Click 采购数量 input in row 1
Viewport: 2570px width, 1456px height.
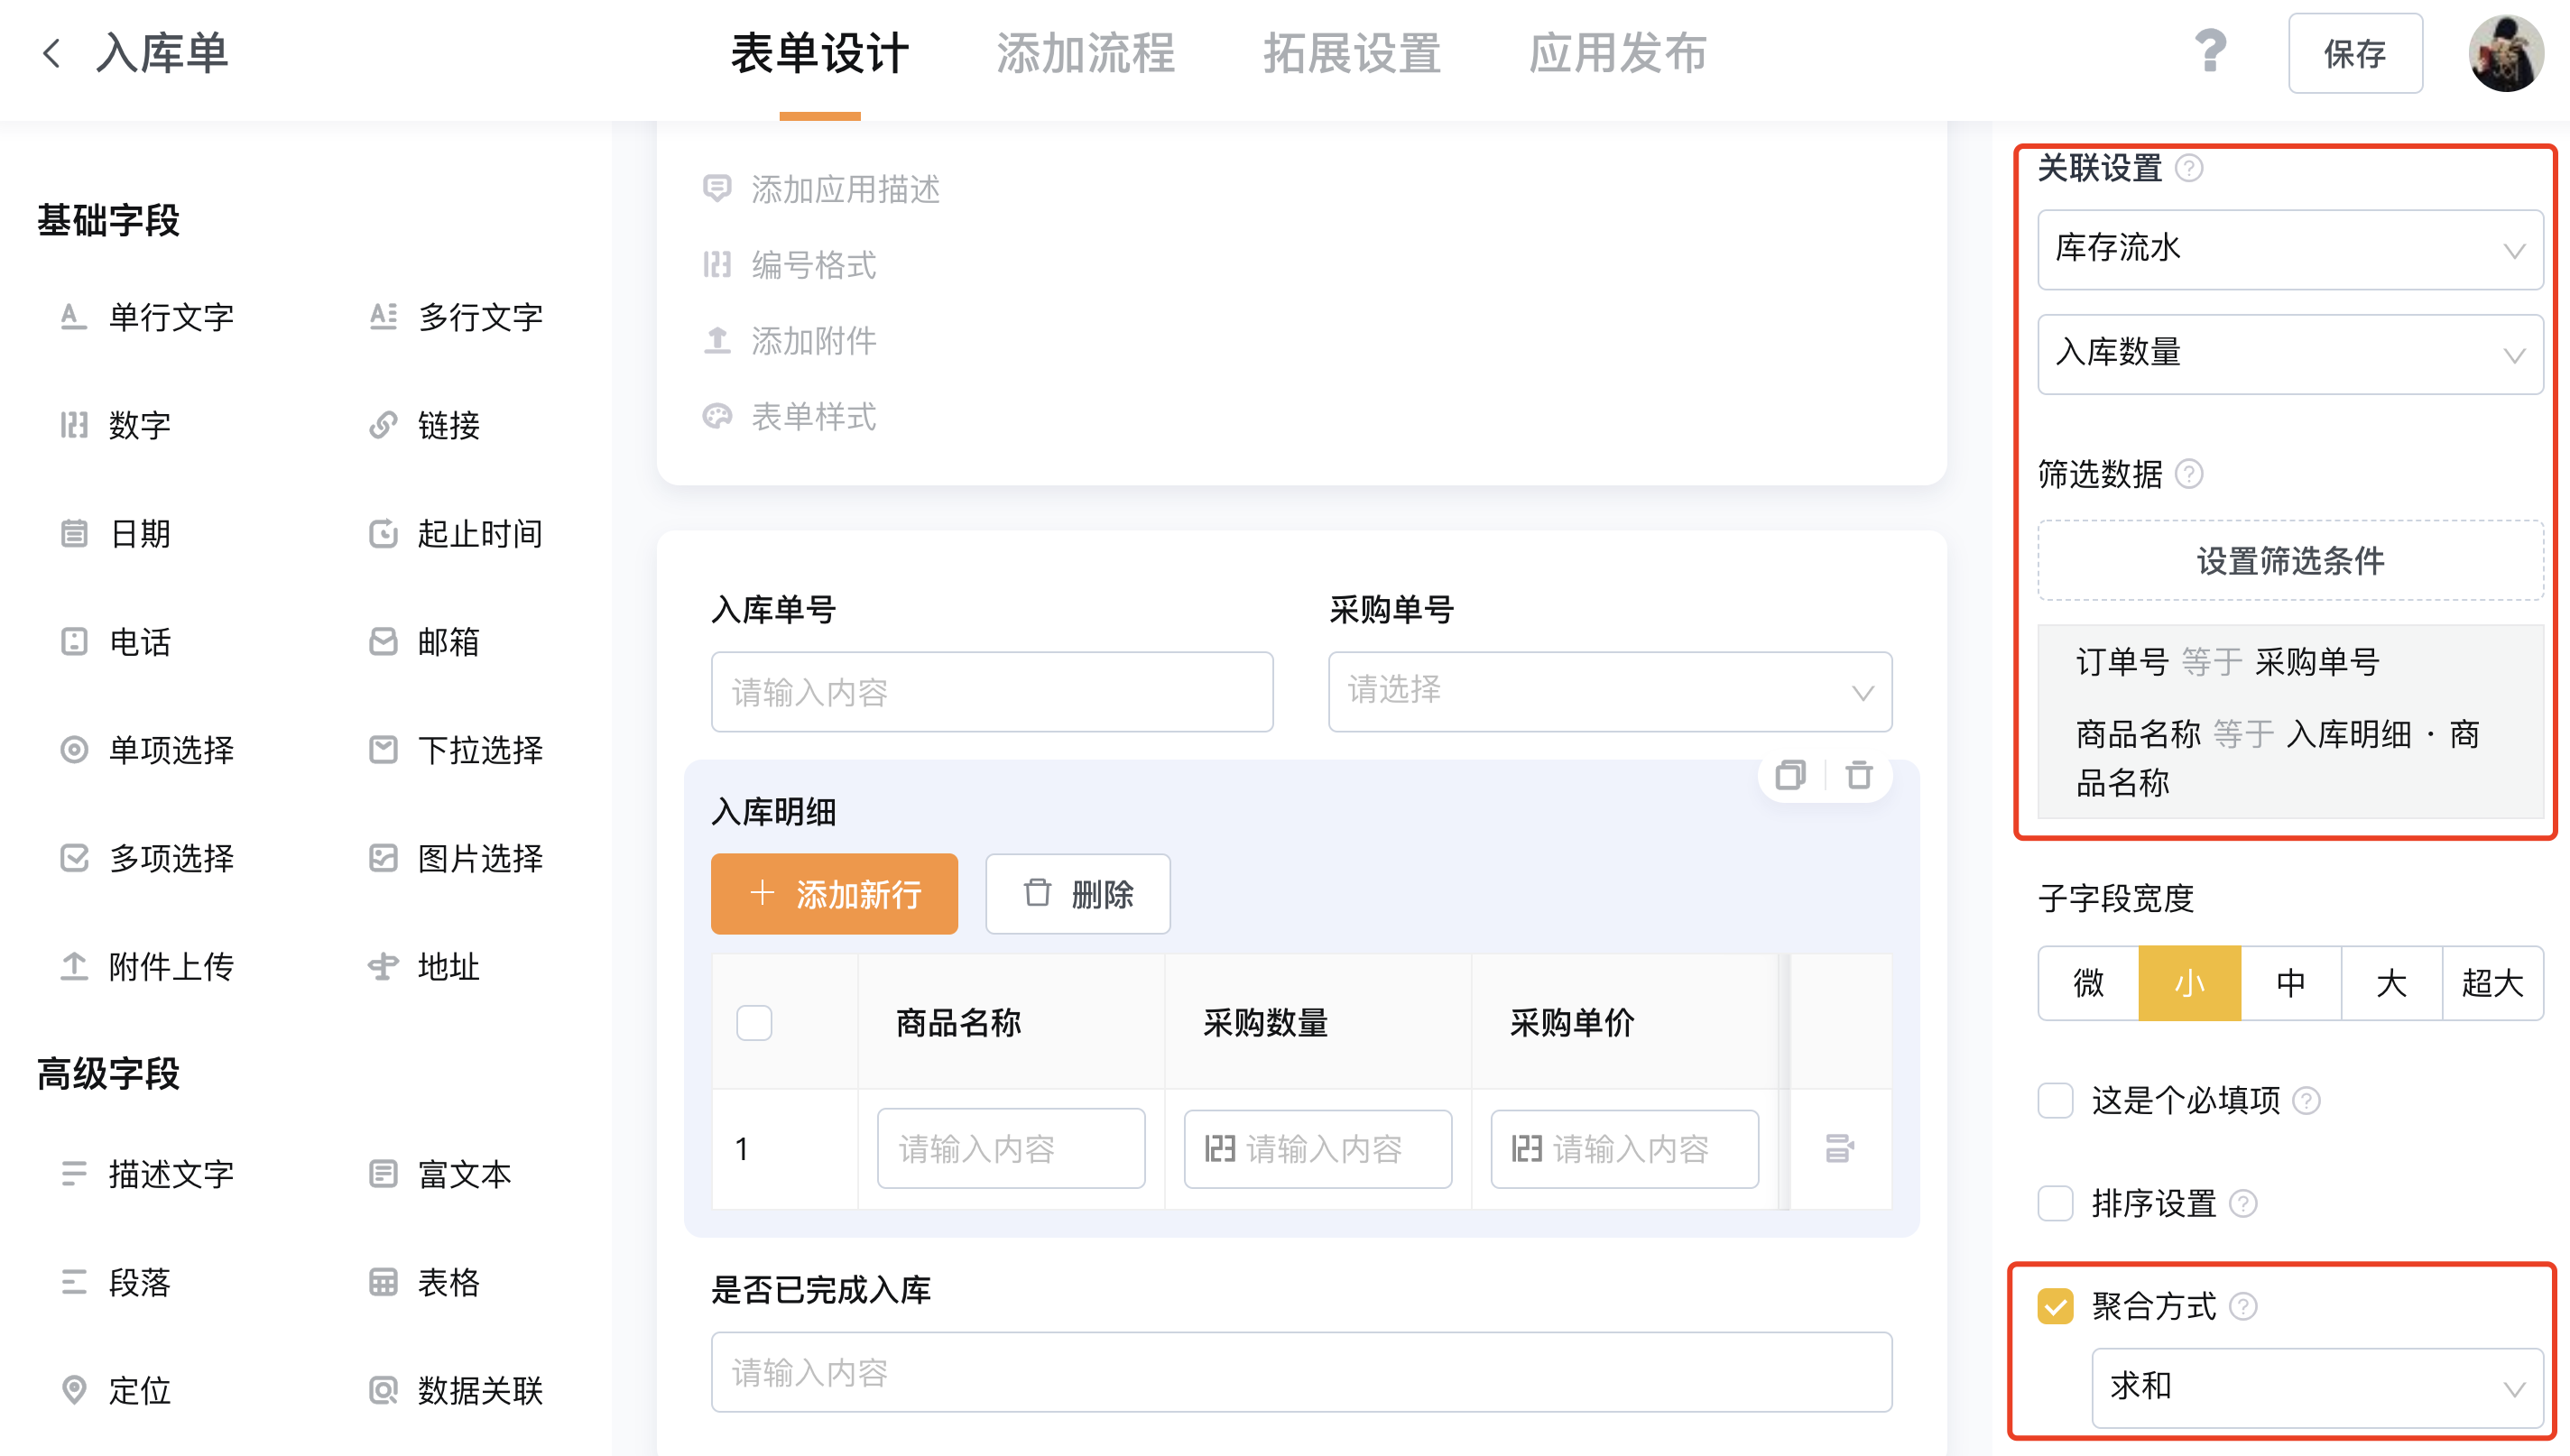click(x=1318, y=1148)
